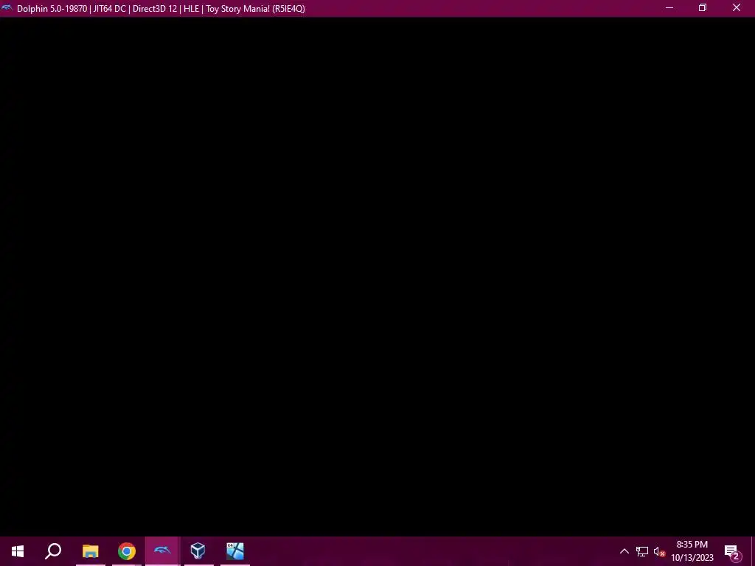Open the notification center with 2 alerts
This screenshot has height=566, width=755.
pyautogui.click(x=732, y=551)
